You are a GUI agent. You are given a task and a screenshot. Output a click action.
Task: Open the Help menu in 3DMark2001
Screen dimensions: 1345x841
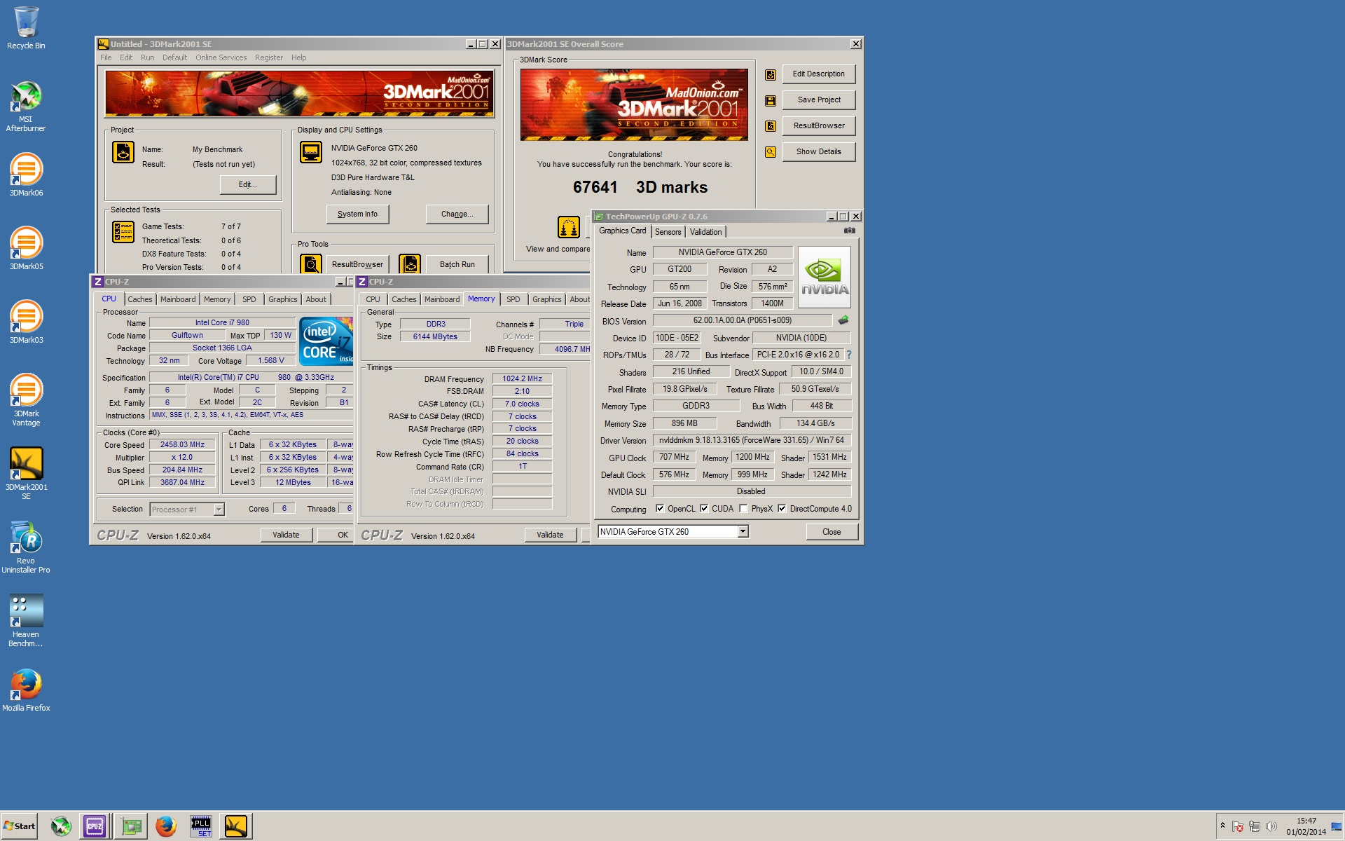[299, 57]
